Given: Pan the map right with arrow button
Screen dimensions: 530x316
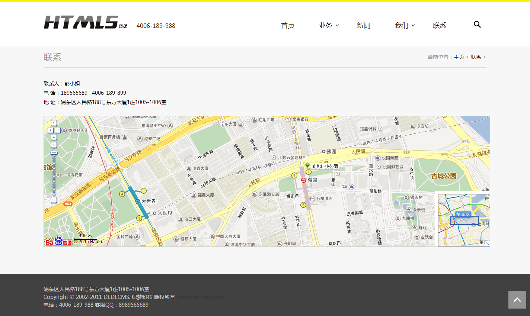Looking at the screenshot, I should (x=58, y=130).
